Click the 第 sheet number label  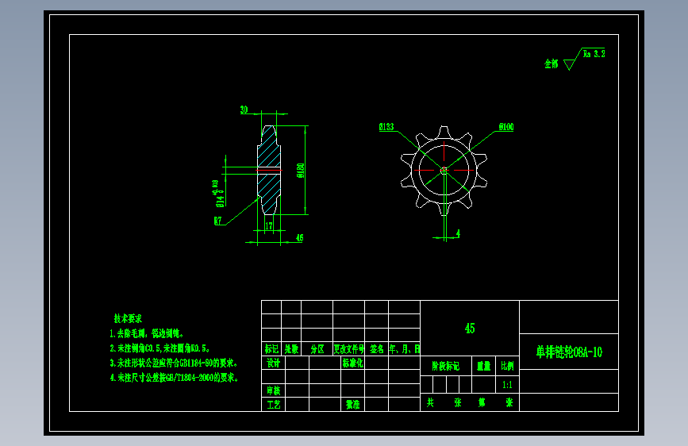click(x=482, y=402)
